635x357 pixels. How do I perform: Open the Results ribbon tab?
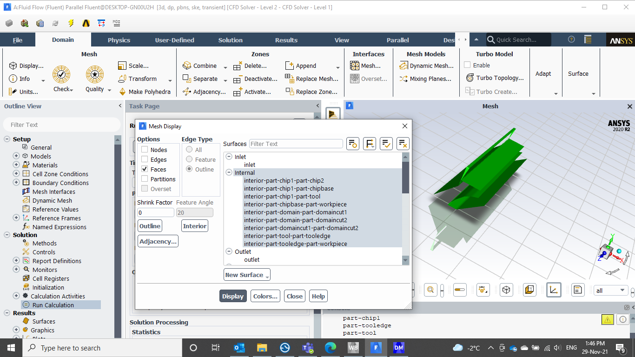click(286, 40)
